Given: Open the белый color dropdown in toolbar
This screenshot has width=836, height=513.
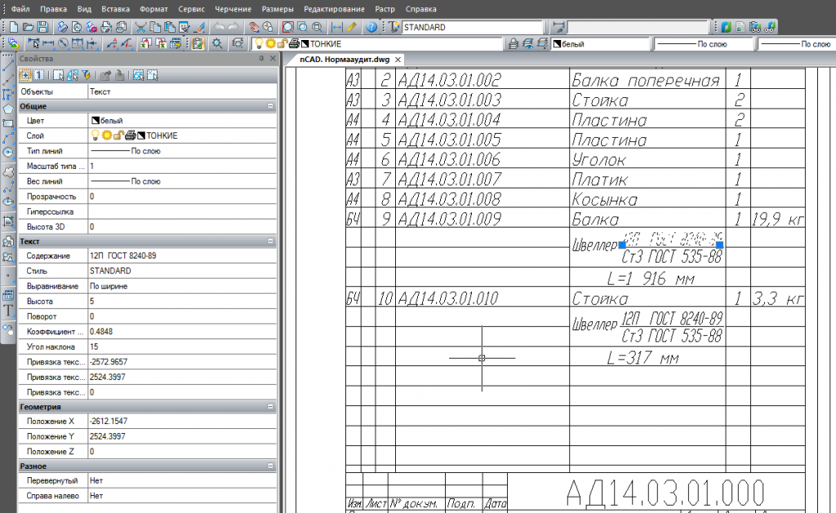Looking at the screenshot, I should click(600, 44).
